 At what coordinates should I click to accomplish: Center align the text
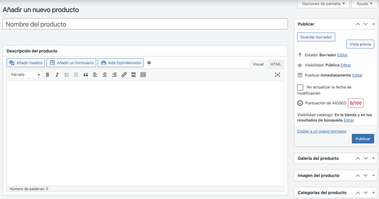tap(105, 75)
